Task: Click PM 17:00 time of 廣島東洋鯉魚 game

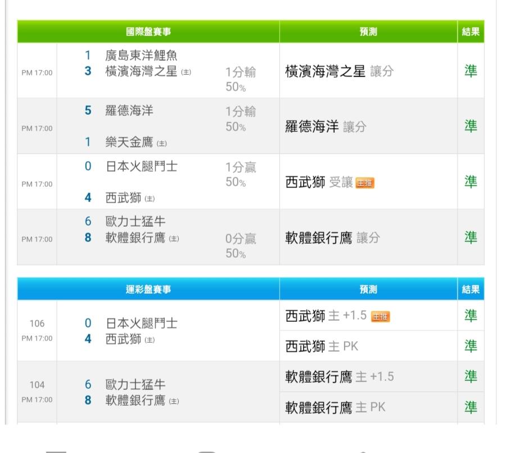Action: tap(37, 73)
